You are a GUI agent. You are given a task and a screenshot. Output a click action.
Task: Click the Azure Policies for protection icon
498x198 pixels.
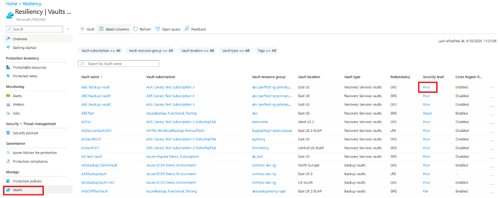[x=8, y=153]
